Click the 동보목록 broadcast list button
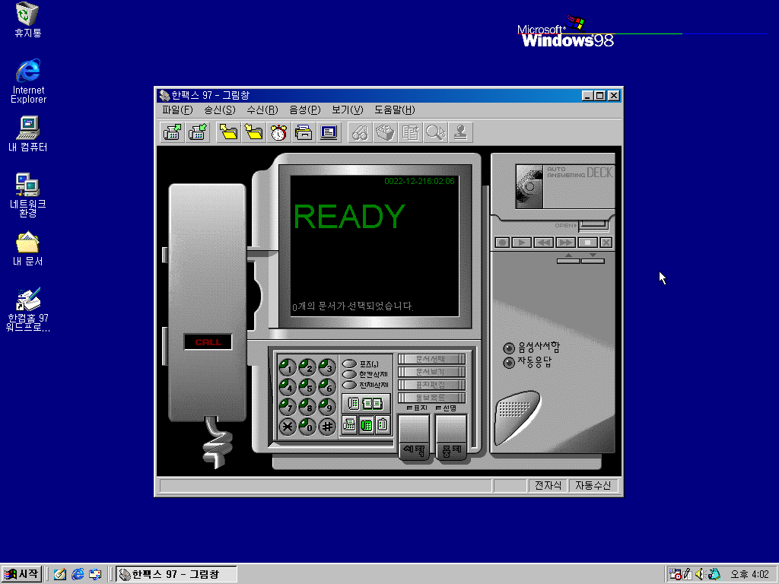Screen dimensions: 779x584 point(431,397)
